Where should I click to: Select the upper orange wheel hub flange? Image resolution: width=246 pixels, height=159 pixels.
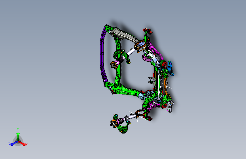pos(114,65)
